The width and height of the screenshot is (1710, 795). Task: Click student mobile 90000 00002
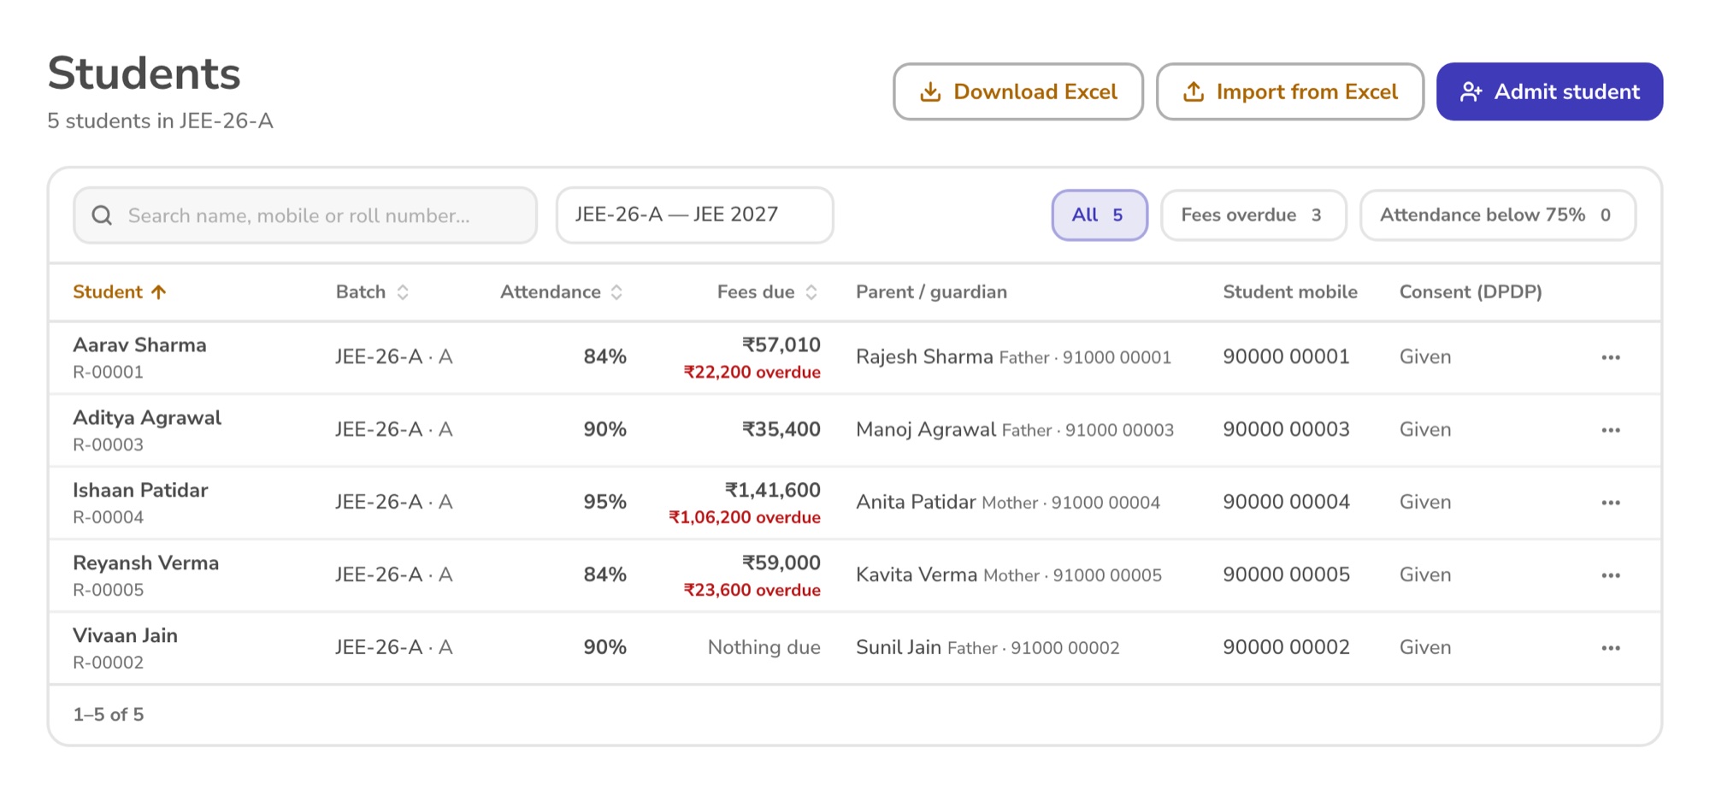click(1286, 647)
